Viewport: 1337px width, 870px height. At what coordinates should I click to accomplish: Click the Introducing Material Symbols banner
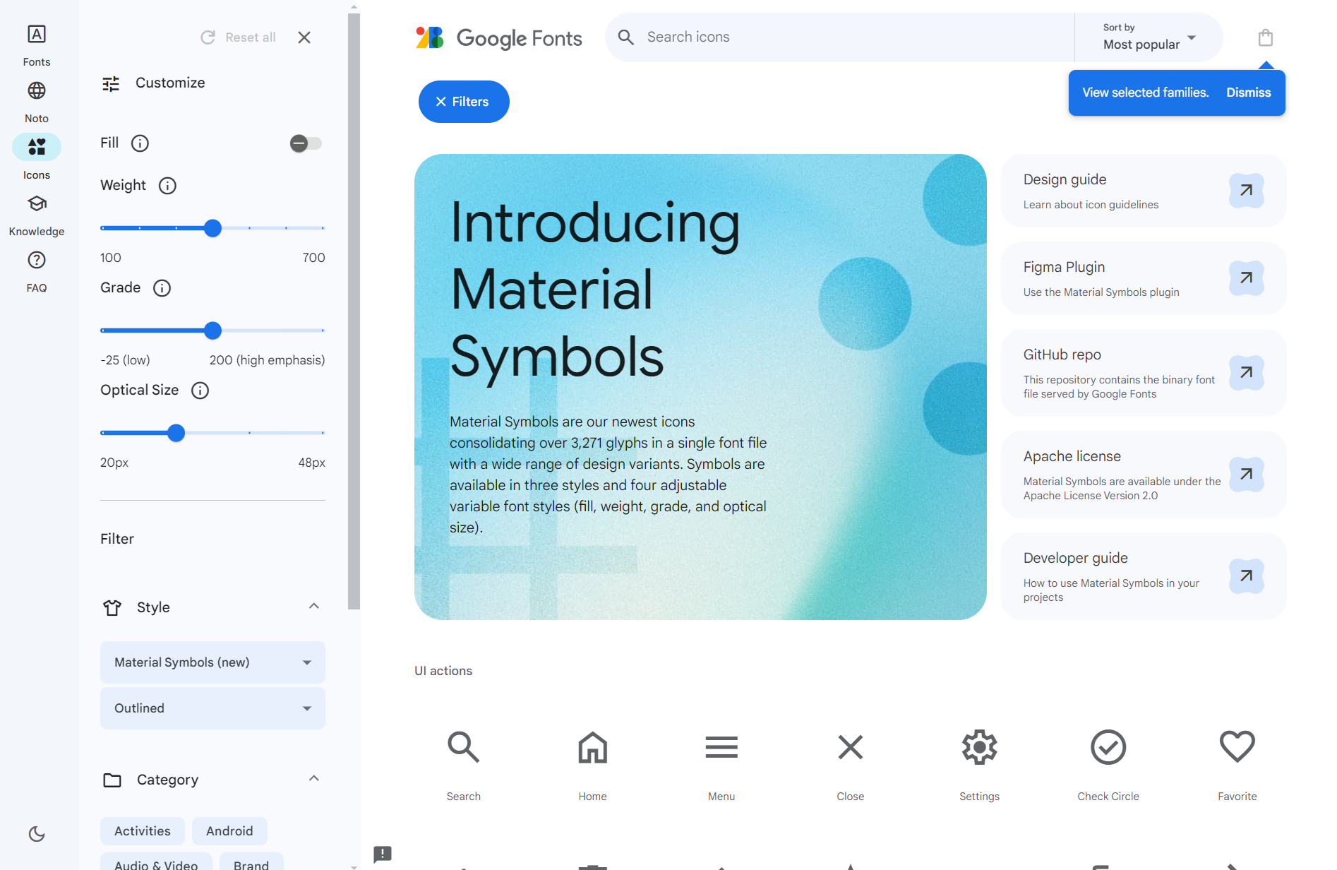point(700,387)
